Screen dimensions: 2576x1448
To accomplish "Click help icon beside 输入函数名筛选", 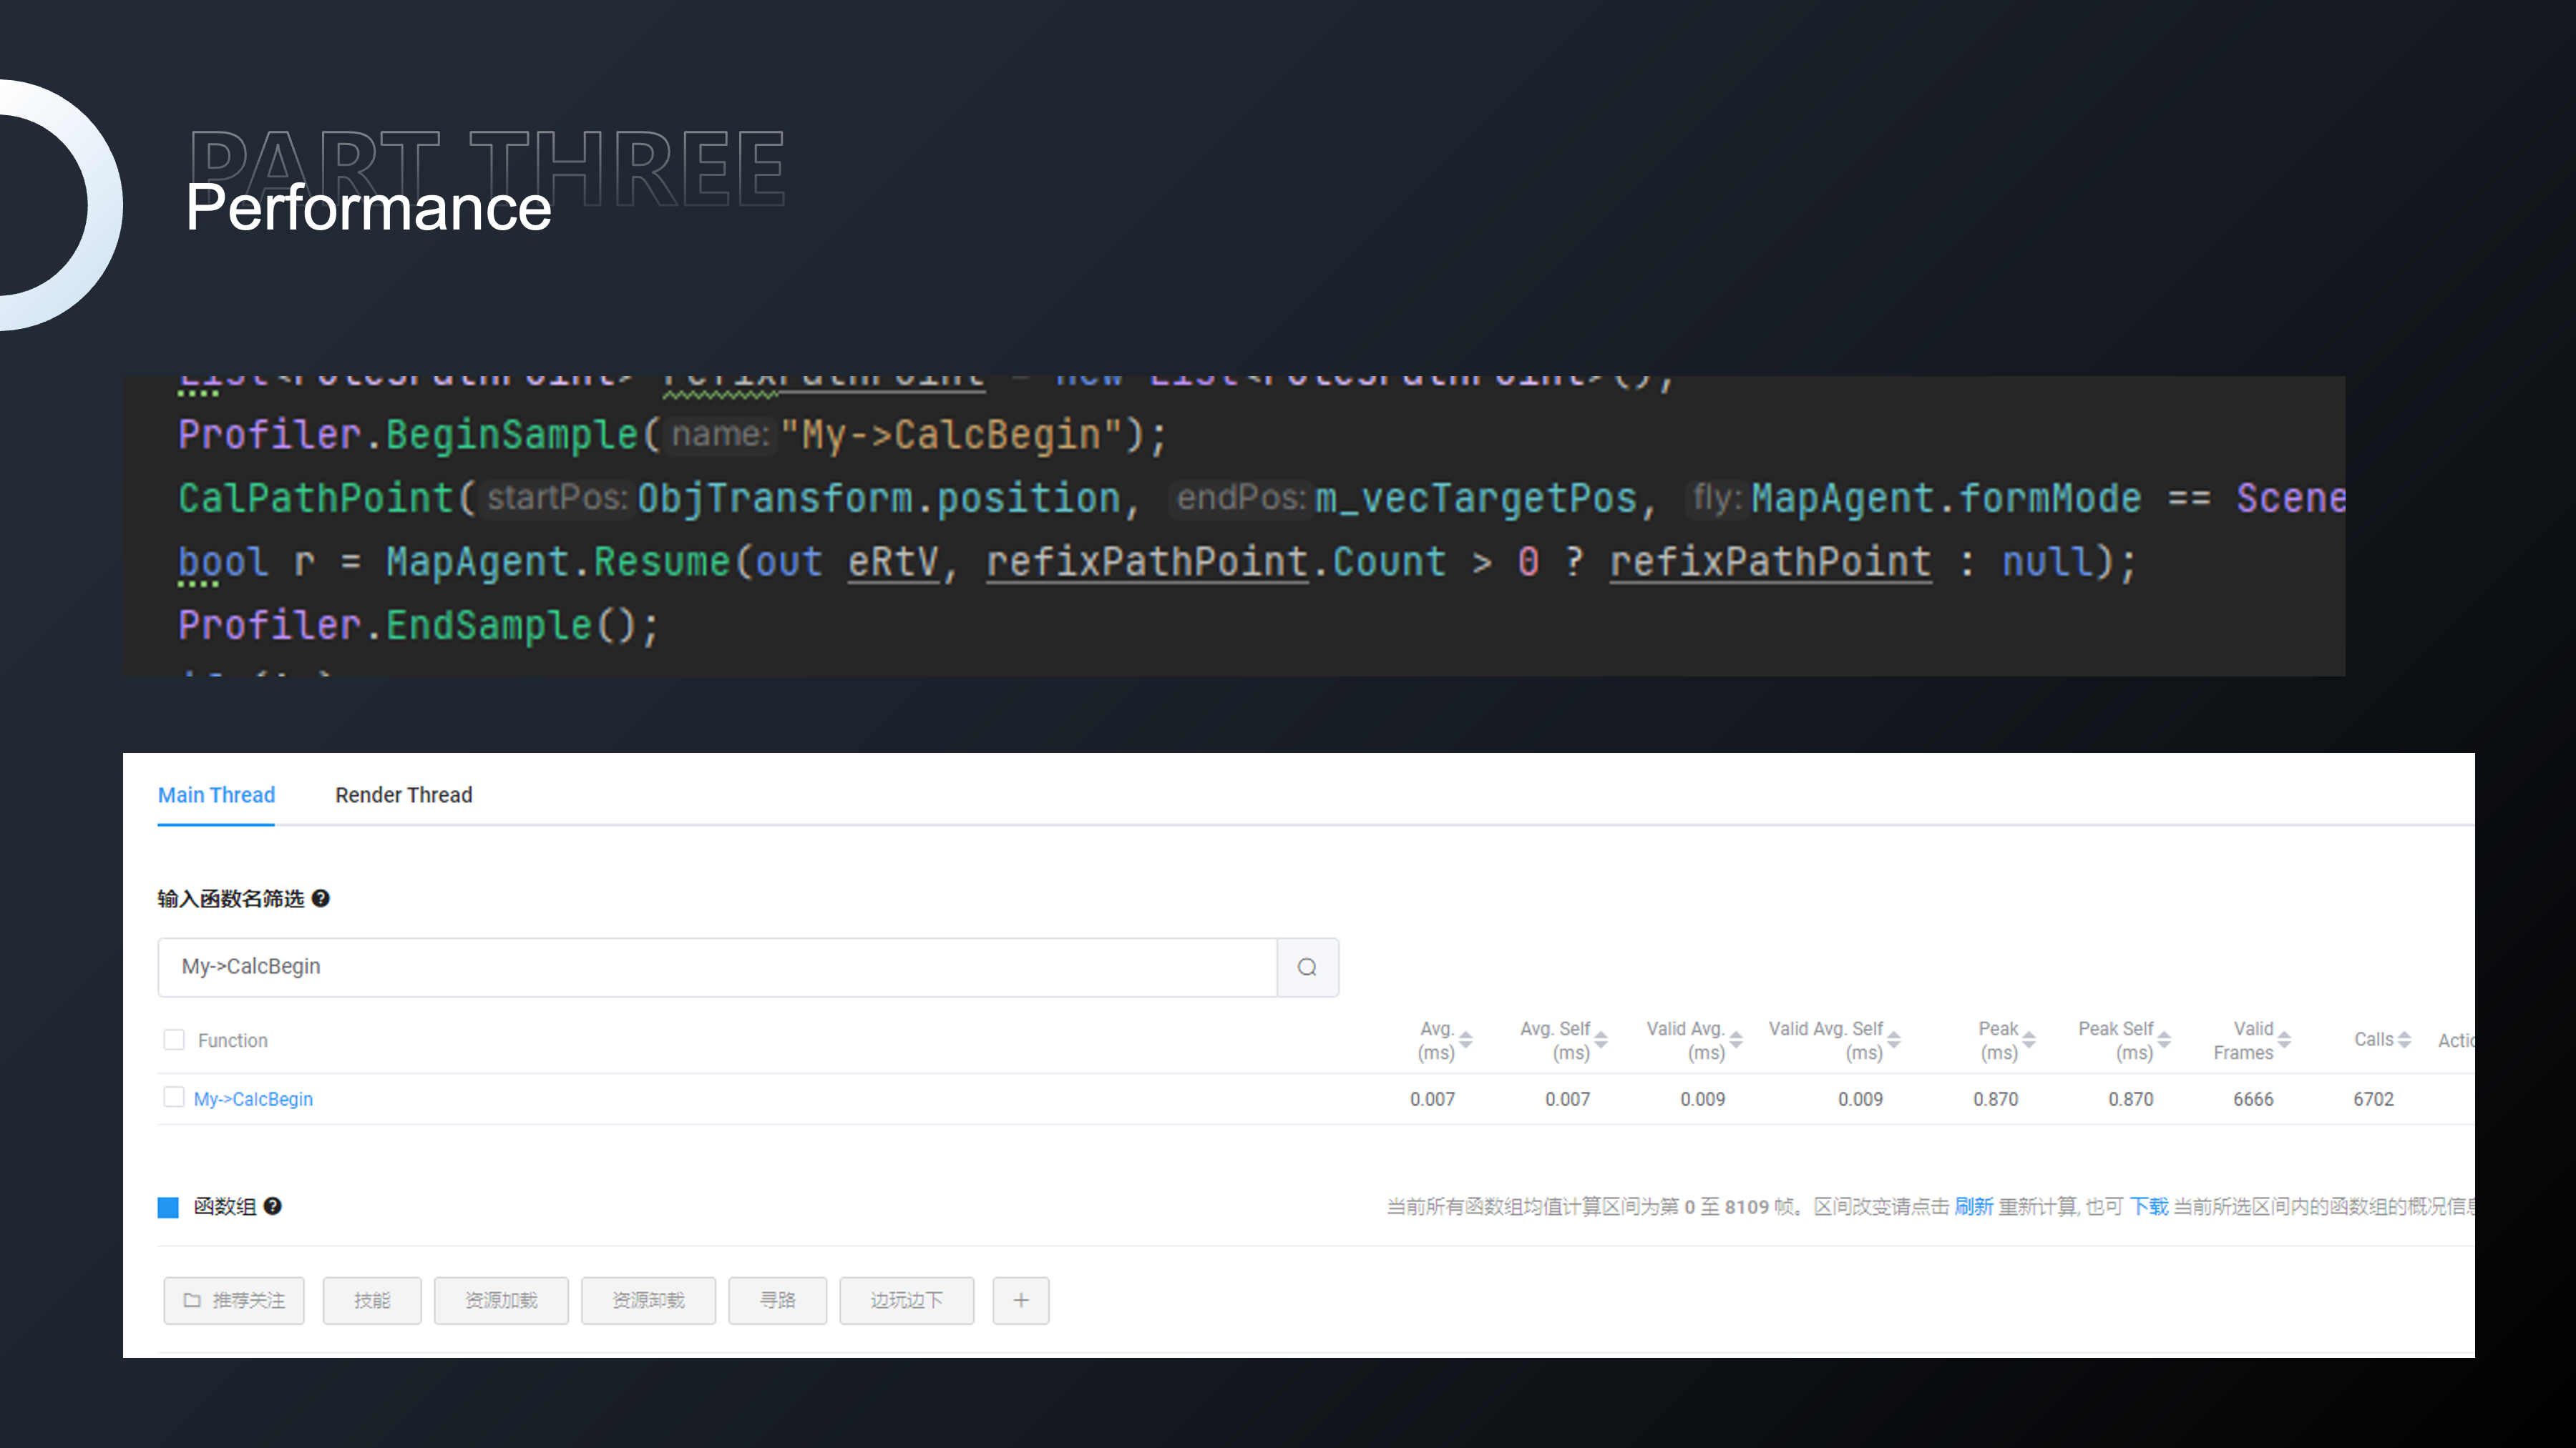I will [321, 898].
